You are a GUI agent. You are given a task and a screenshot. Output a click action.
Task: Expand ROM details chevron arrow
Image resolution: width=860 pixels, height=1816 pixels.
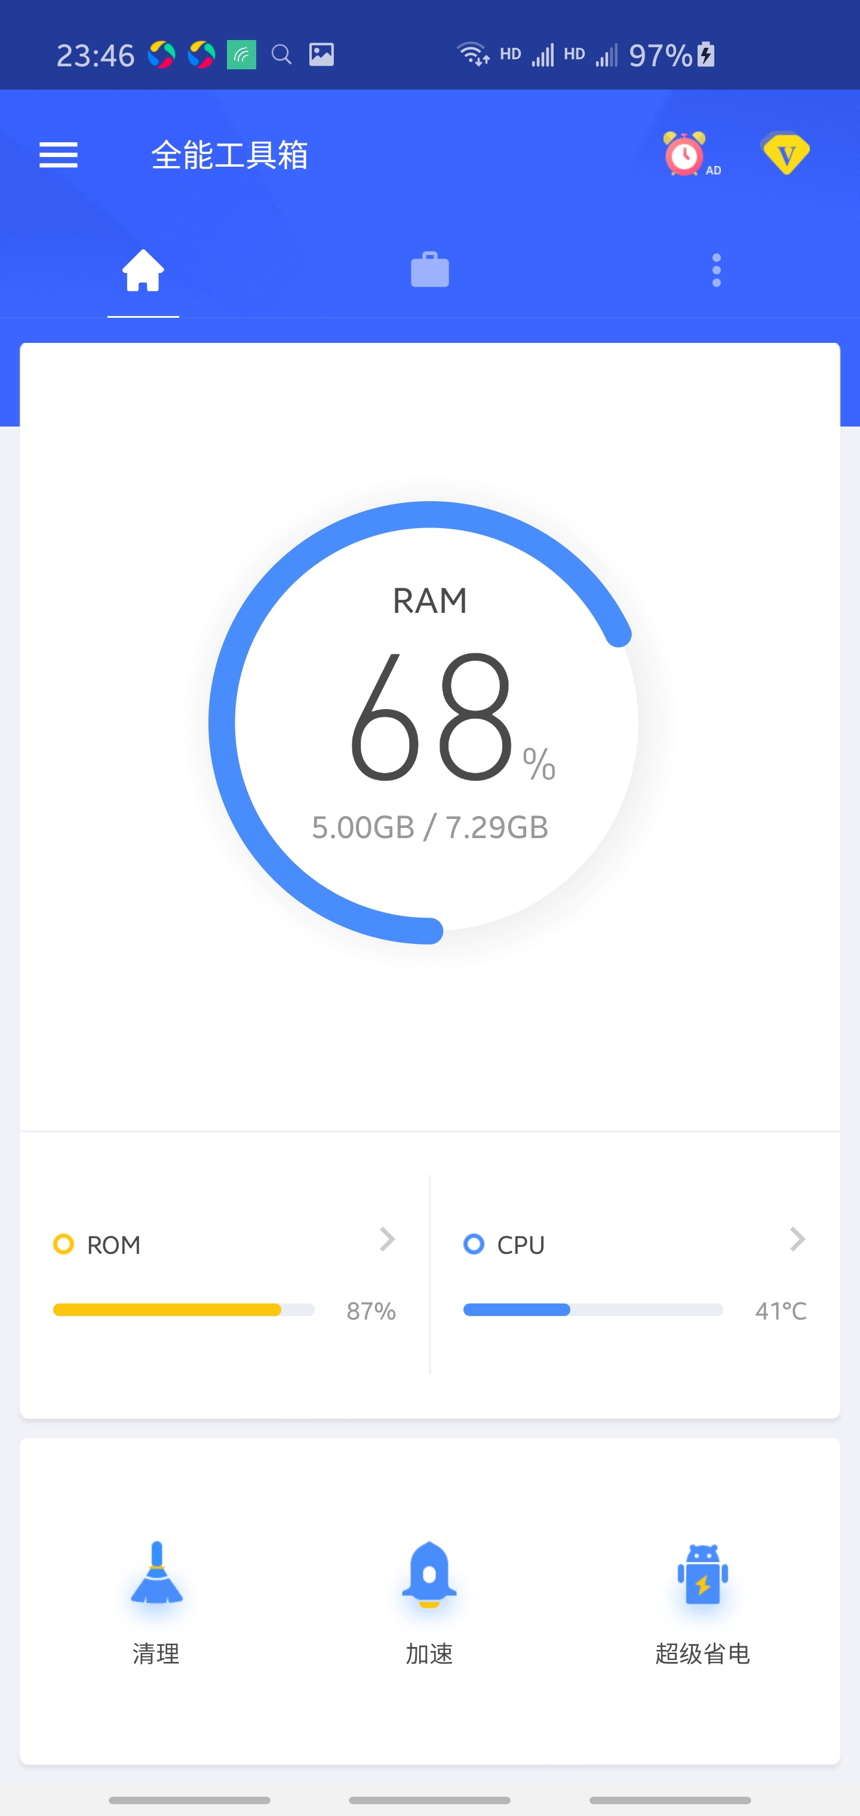[x=387, y=1238]
